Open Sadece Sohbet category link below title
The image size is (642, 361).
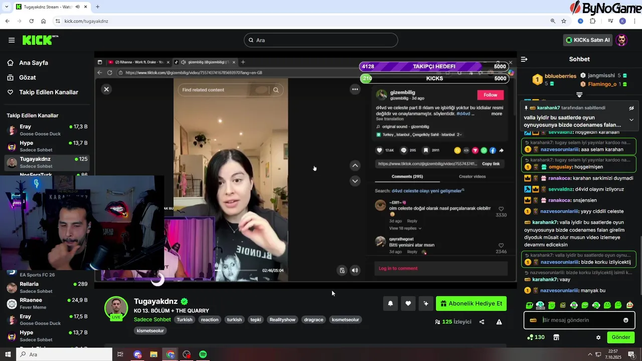[x=152, y=319]
